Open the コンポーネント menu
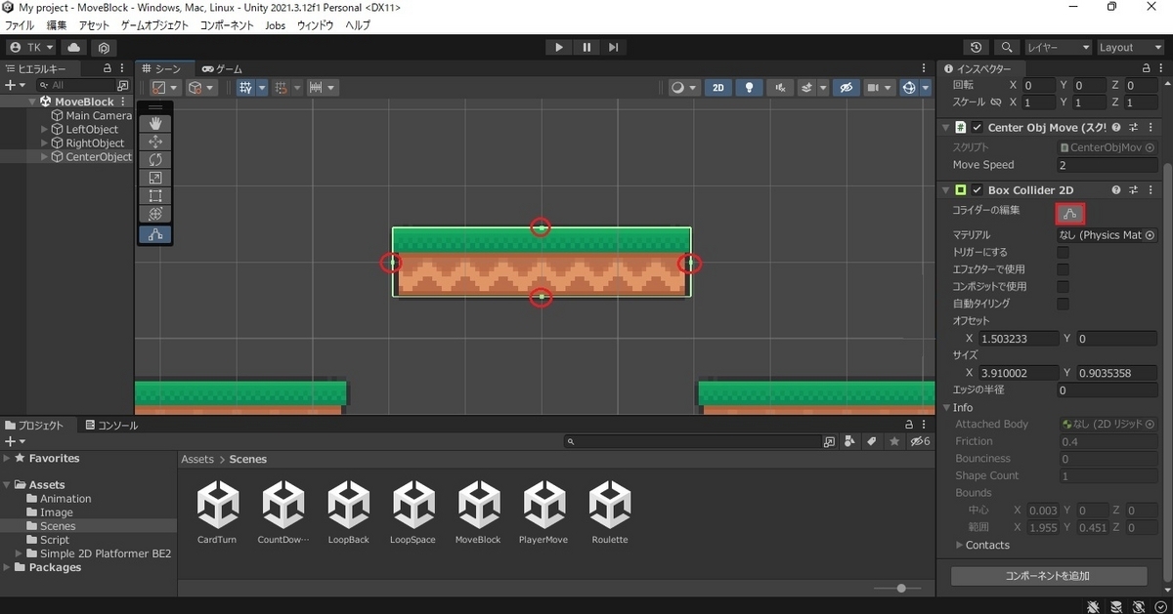This screenshot has height=614, width=1173. [228, 25]
